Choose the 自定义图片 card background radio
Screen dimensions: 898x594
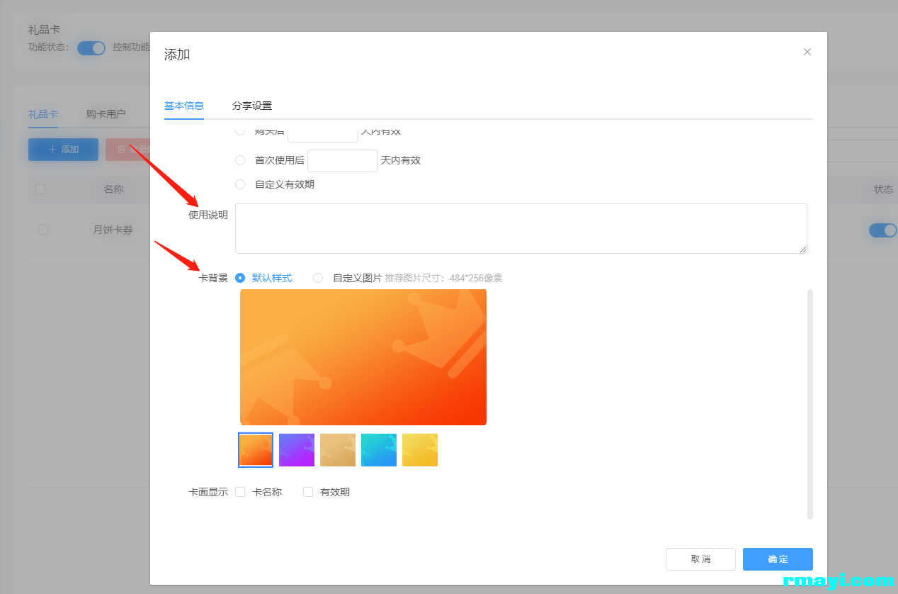coord(318,278)
